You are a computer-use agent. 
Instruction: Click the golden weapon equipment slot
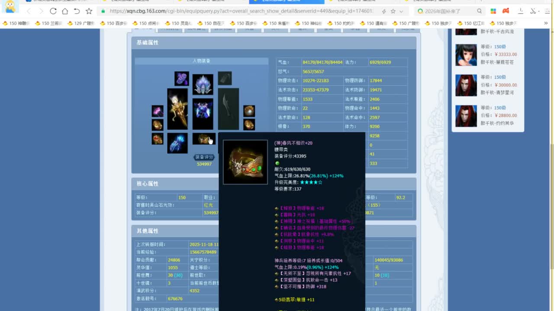pyautogui.click(x=177, y=109)
